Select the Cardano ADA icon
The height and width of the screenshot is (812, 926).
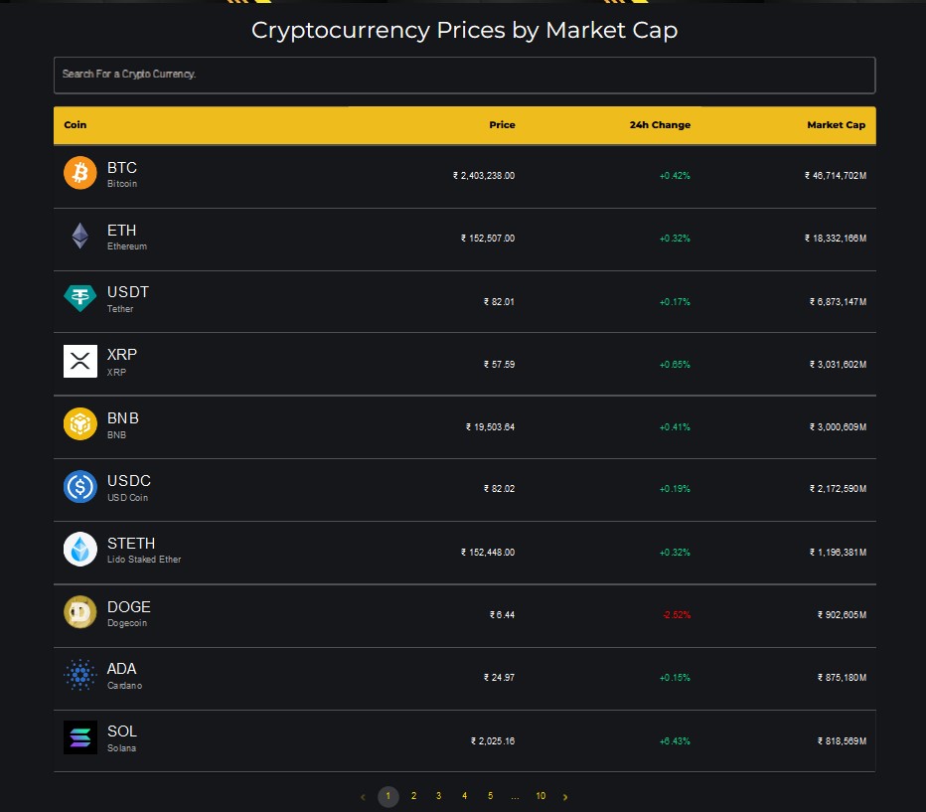click(x=80, y=675)
